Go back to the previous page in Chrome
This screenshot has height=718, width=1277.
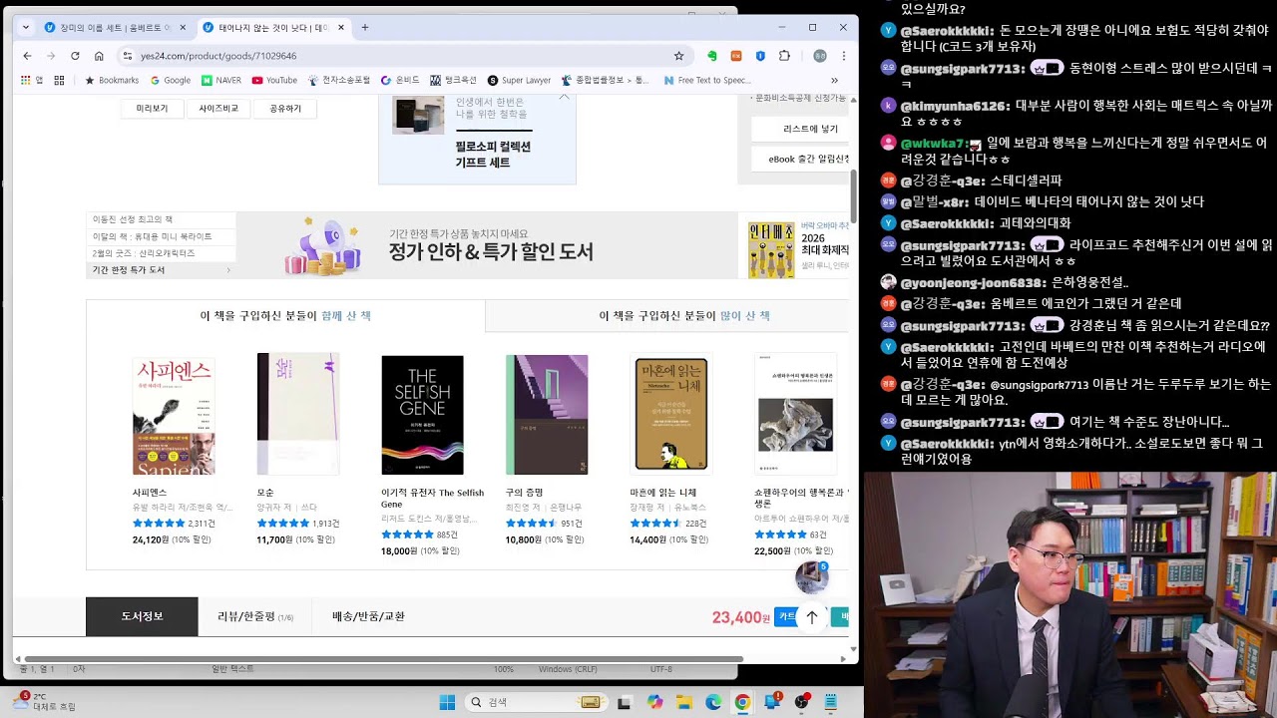click(27, 56)
